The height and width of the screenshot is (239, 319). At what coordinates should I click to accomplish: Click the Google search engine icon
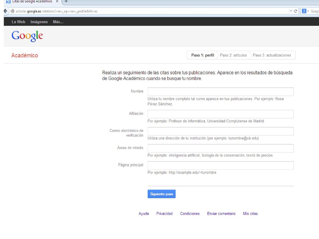(304, 11)
